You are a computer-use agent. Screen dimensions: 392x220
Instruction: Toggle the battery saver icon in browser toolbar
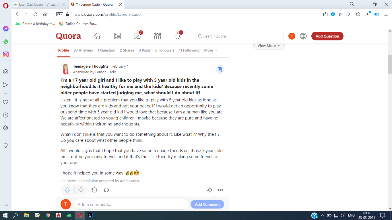coord(377,14)
